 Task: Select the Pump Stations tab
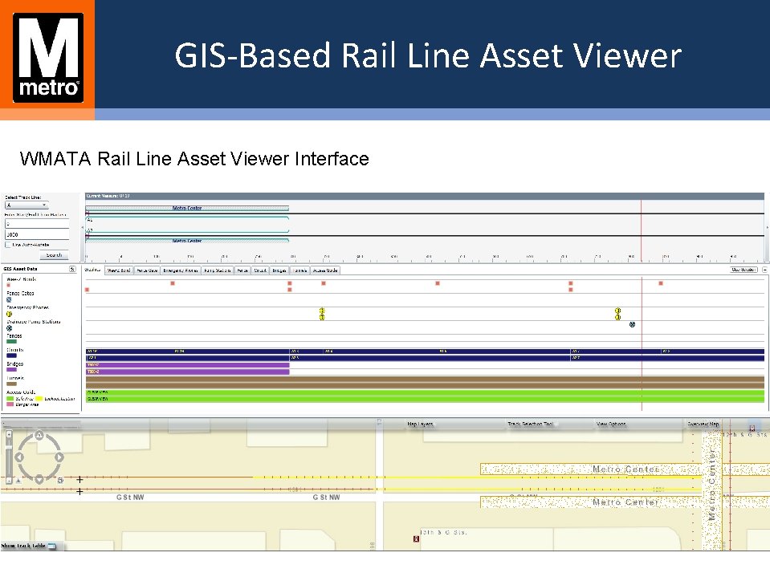click(x=217, y=270)
